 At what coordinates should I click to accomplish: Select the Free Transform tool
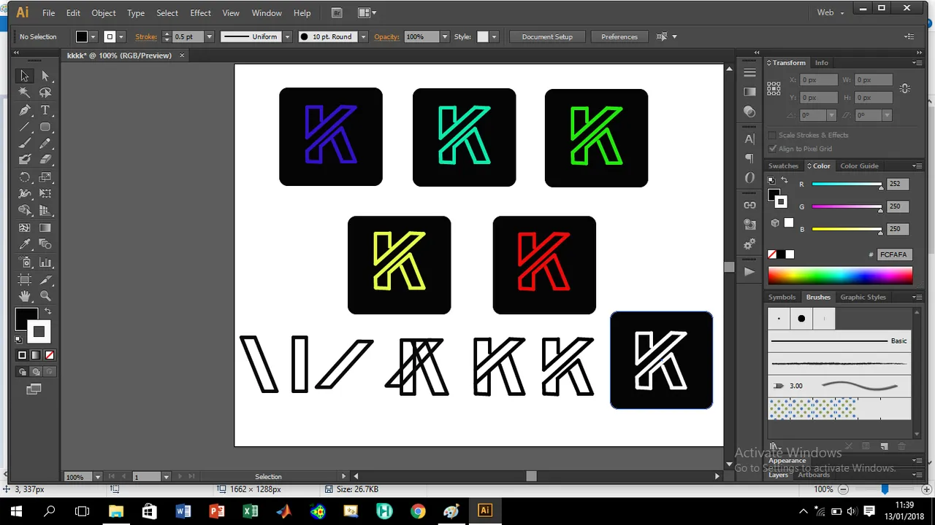(x=45, y=194)
